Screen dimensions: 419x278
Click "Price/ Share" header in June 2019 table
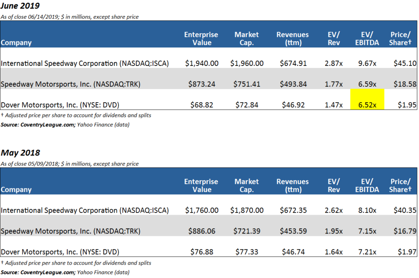(400, 38)
